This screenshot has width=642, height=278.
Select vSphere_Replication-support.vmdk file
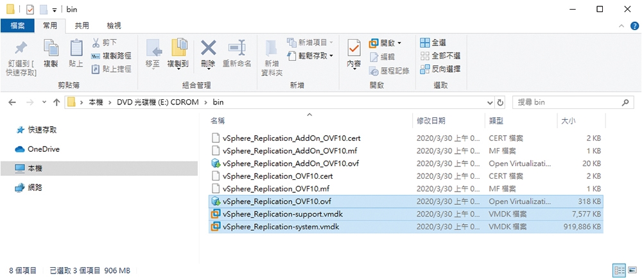pyautogui.click(x=406, y=214)
